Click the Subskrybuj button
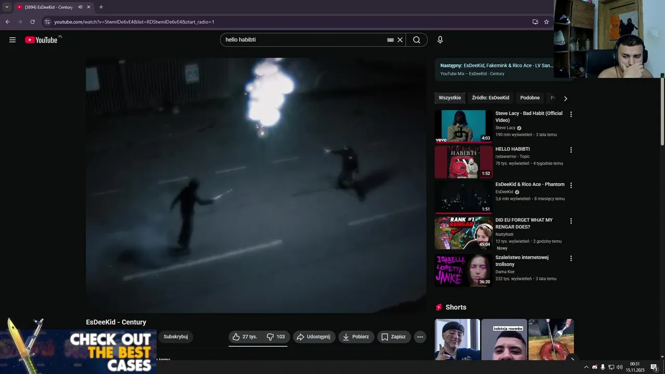This screenshot has width=665, height=374. (176, 337)
